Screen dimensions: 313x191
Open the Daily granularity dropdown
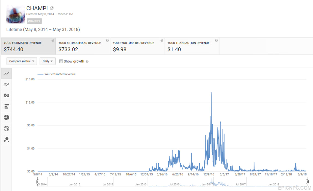(x=47, y=61)
